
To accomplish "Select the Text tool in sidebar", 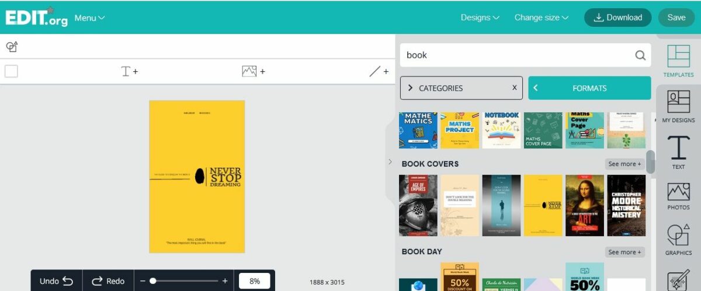I will (x=678, y=152).
